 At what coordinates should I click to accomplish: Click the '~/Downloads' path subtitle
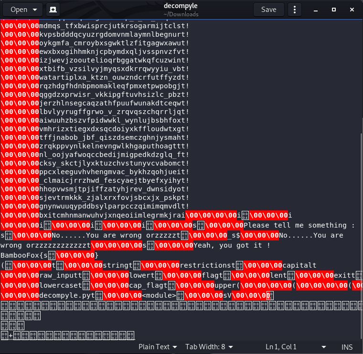coord(181,14)
